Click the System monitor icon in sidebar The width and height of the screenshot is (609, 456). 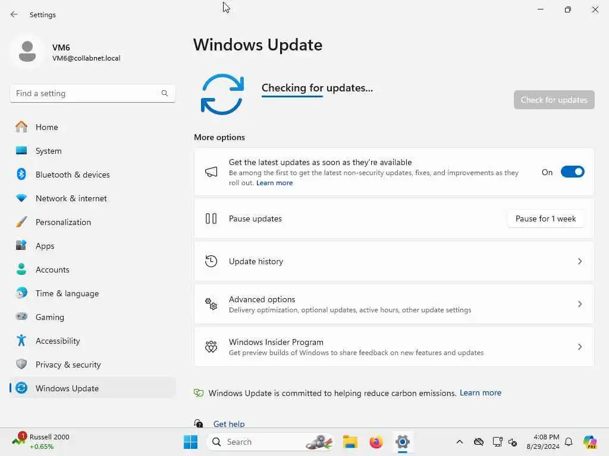[x=21, y=150]
